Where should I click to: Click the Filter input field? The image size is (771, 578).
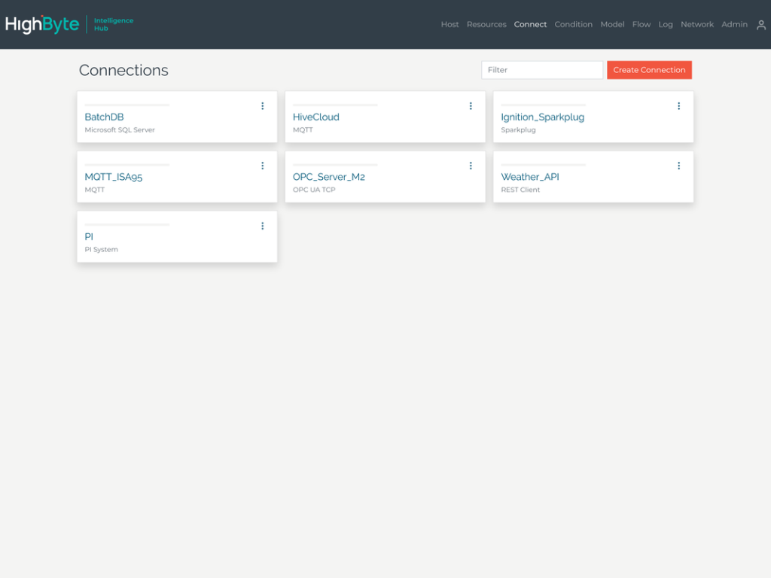[x=541, y=70]
